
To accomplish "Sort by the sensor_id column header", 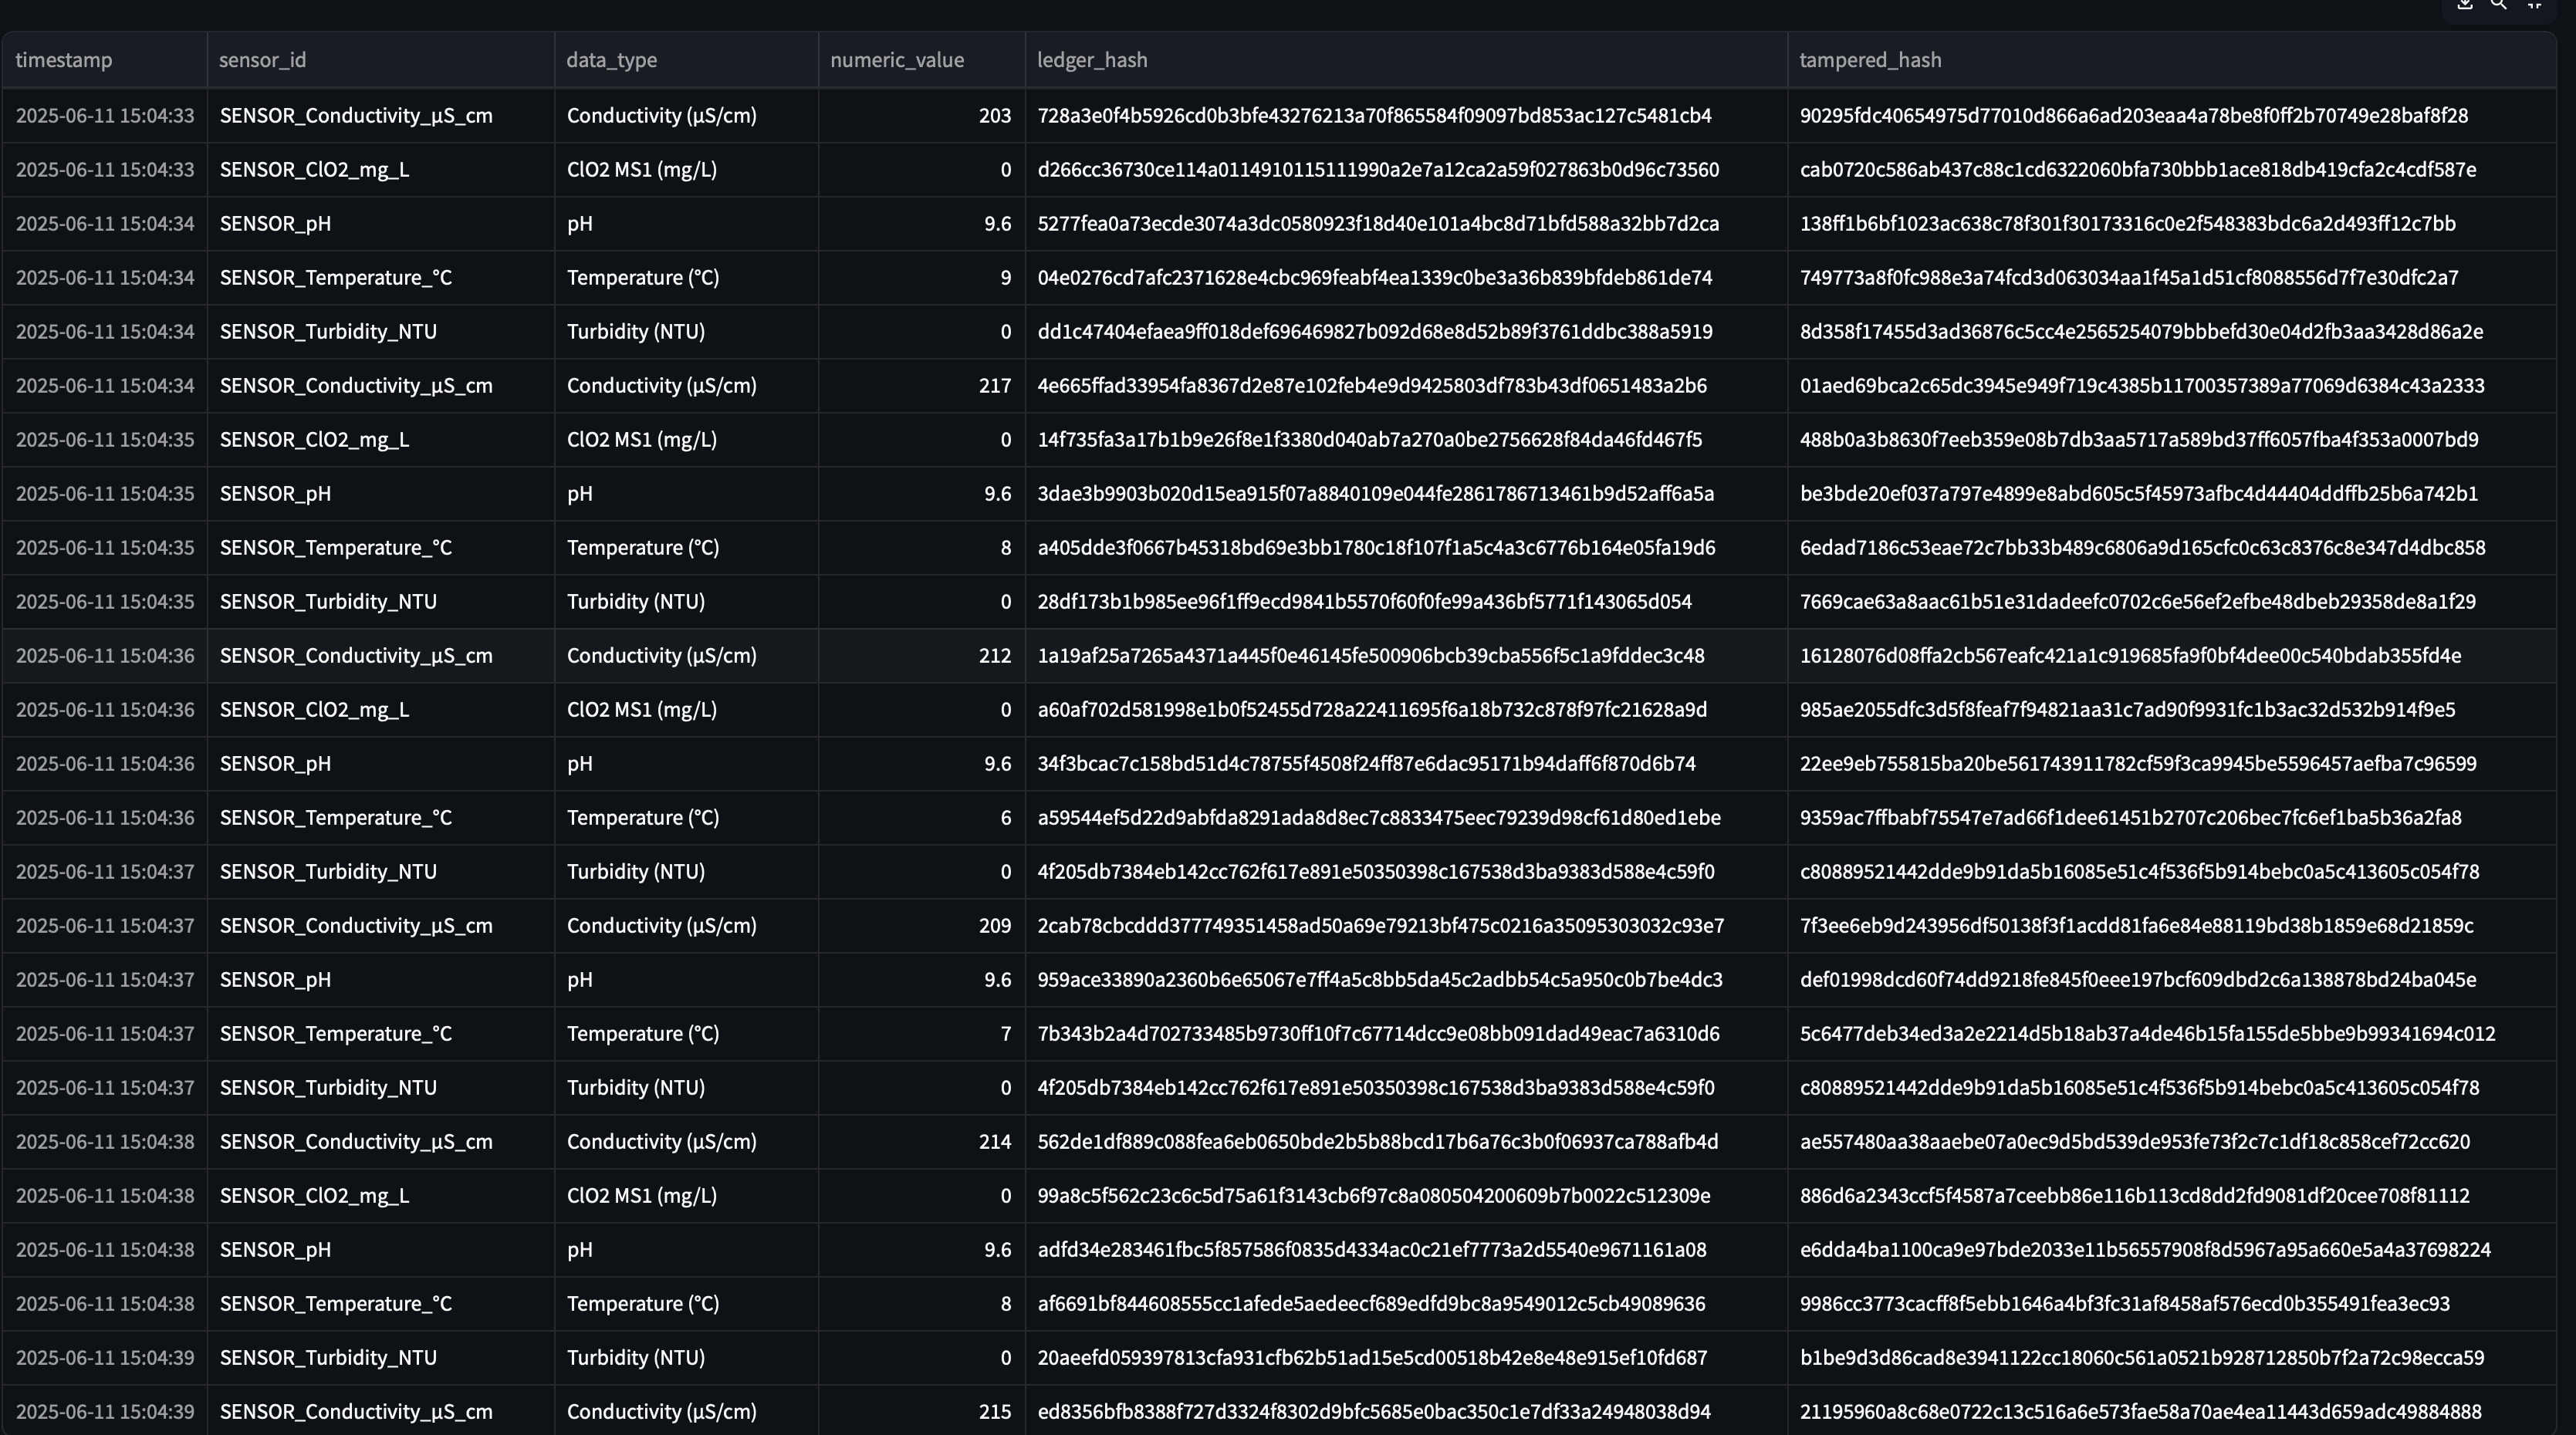I will 381,60.
